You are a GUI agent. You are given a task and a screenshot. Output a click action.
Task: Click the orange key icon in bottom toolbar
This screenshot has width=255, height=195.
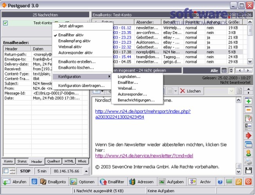pos(239,182)
